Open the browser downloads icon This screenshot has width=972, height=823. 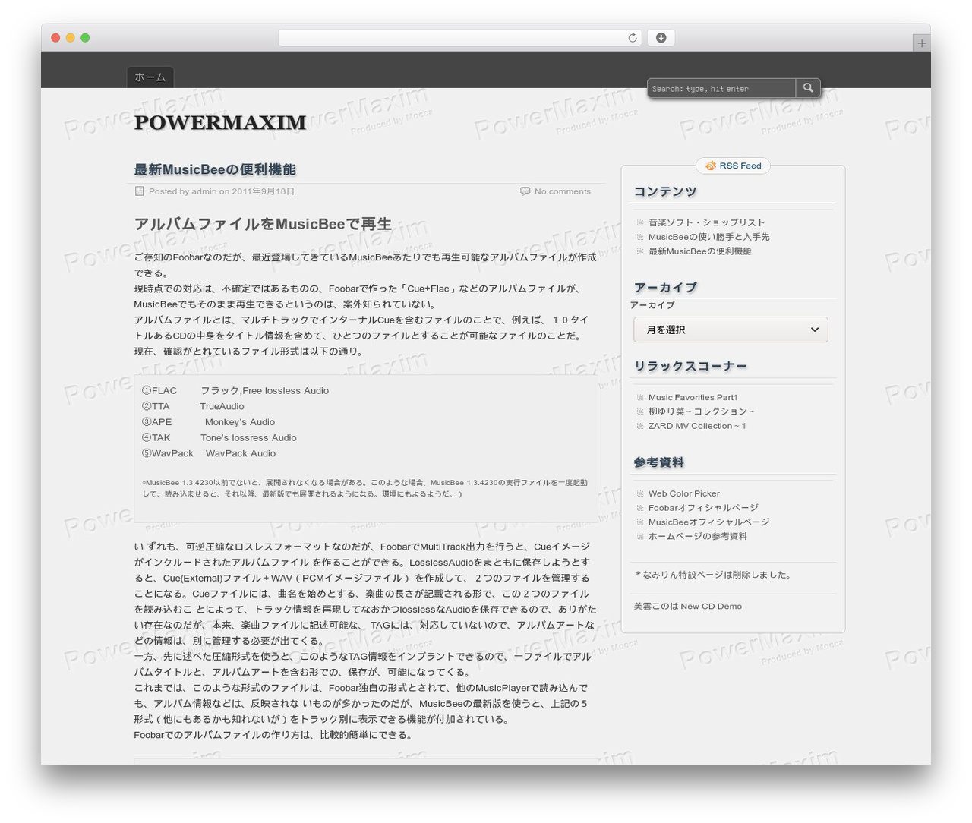(x=661, y=38)
